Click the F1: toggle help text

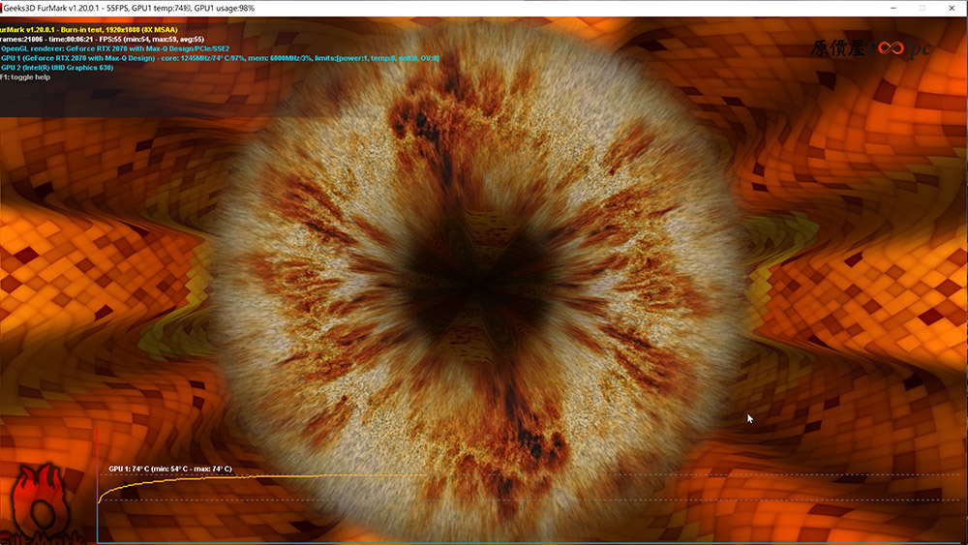click(x=25, y=77)
